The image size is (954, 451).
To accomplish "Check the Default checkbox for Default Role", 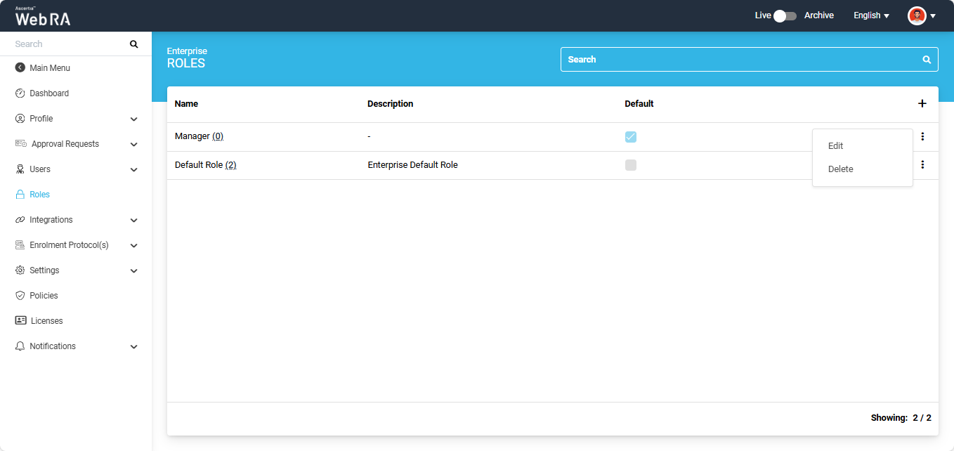I will click(x=631, y=165).
